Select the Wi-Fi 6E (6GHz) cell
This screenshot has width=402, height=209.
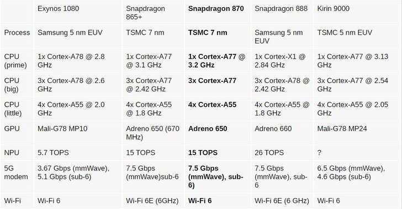point(152,201)
